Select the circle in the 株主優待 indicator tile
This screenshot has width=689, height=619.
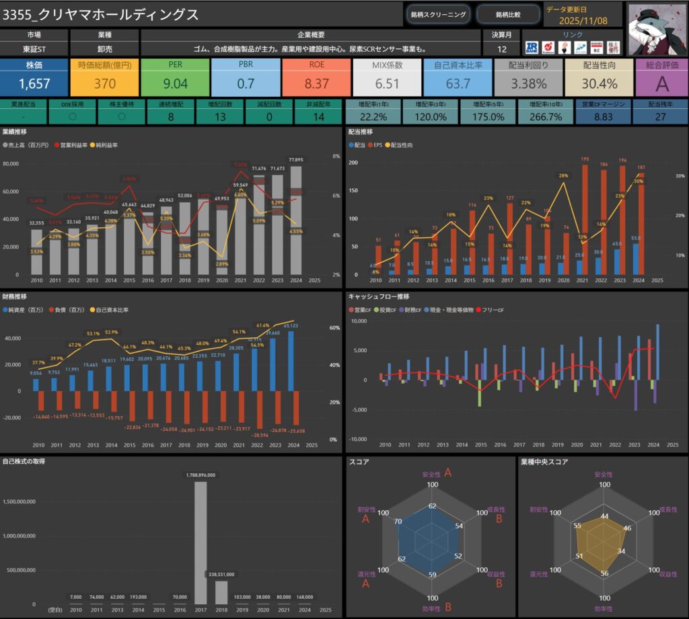[120, 116]
